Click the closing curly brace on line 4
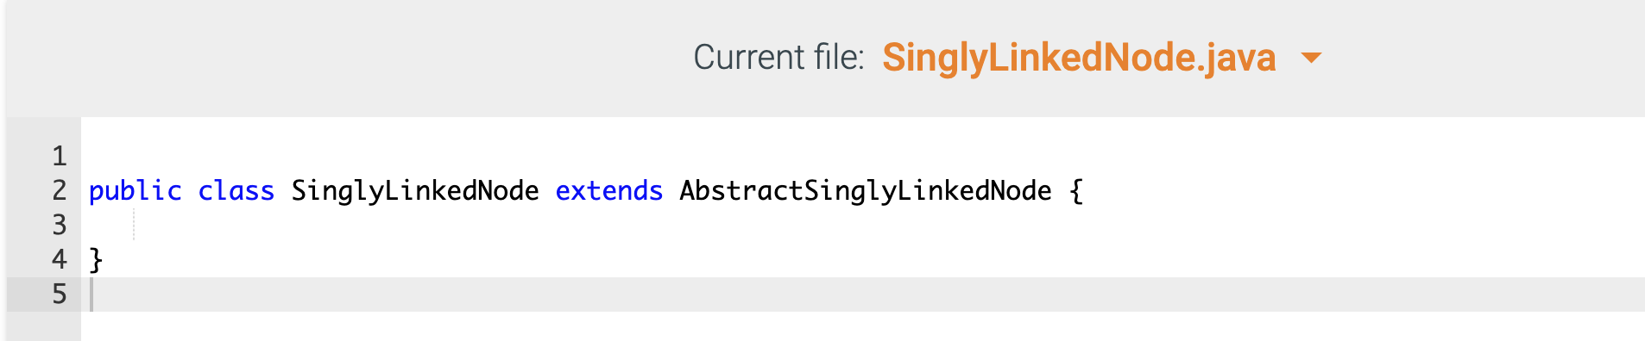 (97, 260)
